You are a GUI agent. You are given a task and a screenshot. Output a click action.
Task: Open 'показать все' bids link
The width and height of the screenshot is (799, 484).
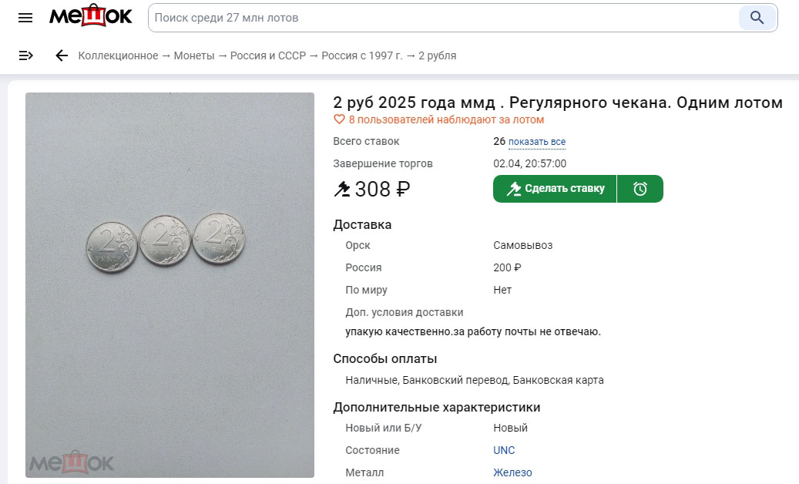pos(537,142)
